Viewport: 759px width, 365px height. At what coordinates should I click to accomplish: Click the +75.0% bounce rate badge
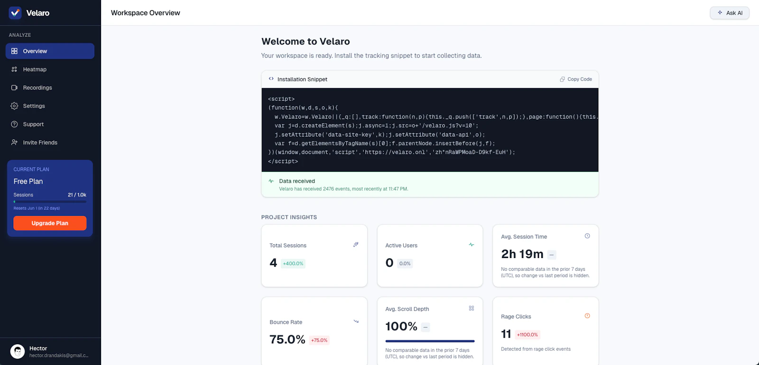[319, 340]
